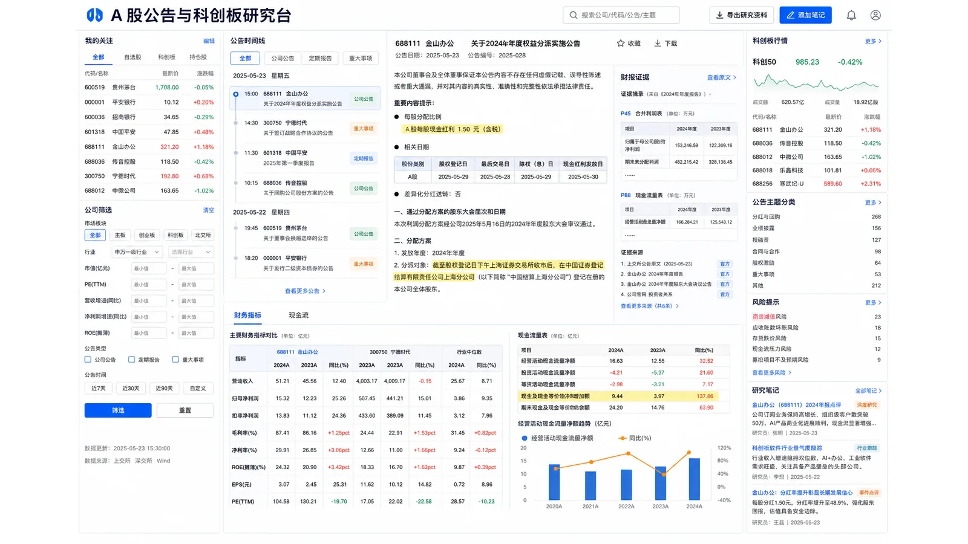Click the highlighted A股每股现金红利 1.50 元 text
The width and height of the screenshot is (968, 544).
tap(453, 129)
